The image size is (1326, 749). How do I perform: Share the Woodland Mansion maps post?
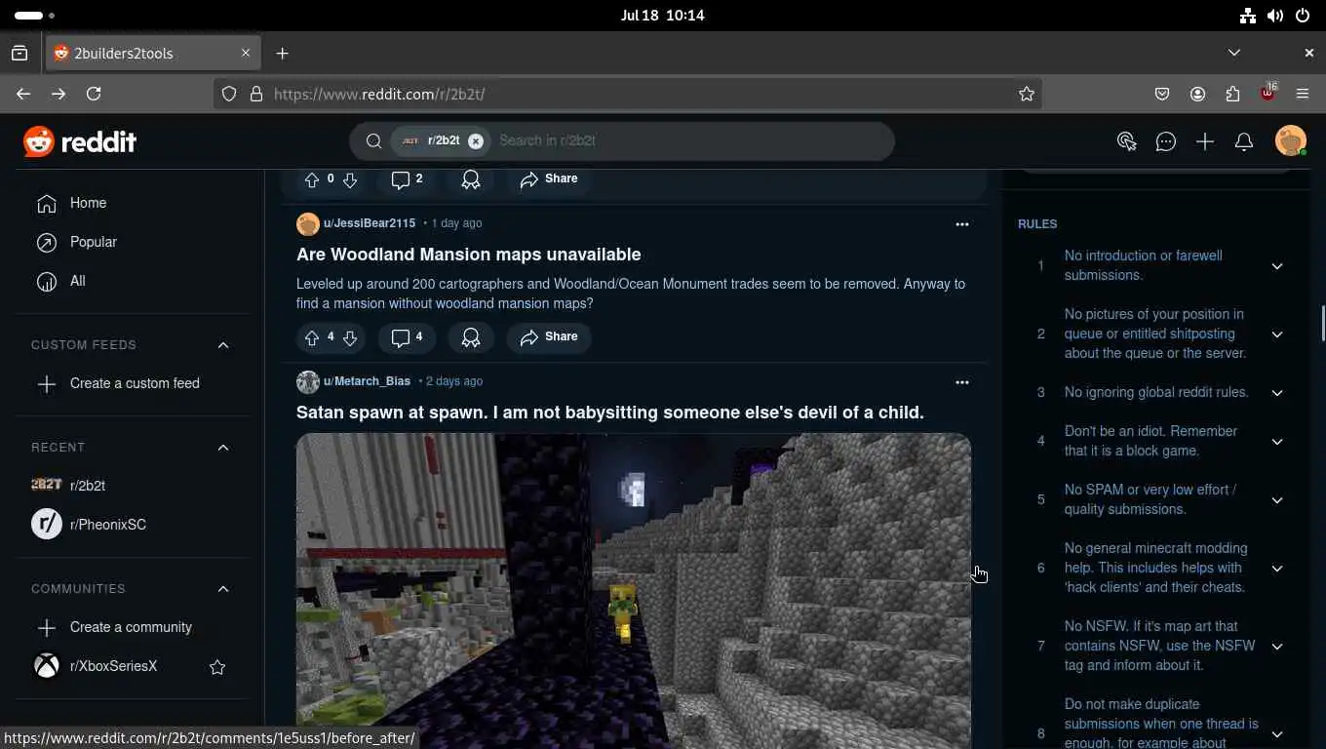[x=549, y=337]
